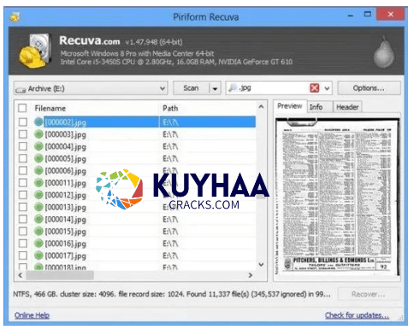Check the box for [000013].jpg
The height and width of the screenshot is (330, 414).
[x=23, y=207]
